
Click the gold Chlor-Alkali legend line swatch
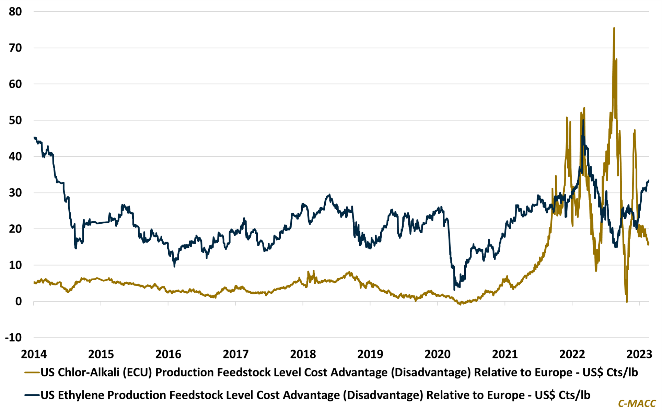[x=32, y=372]
